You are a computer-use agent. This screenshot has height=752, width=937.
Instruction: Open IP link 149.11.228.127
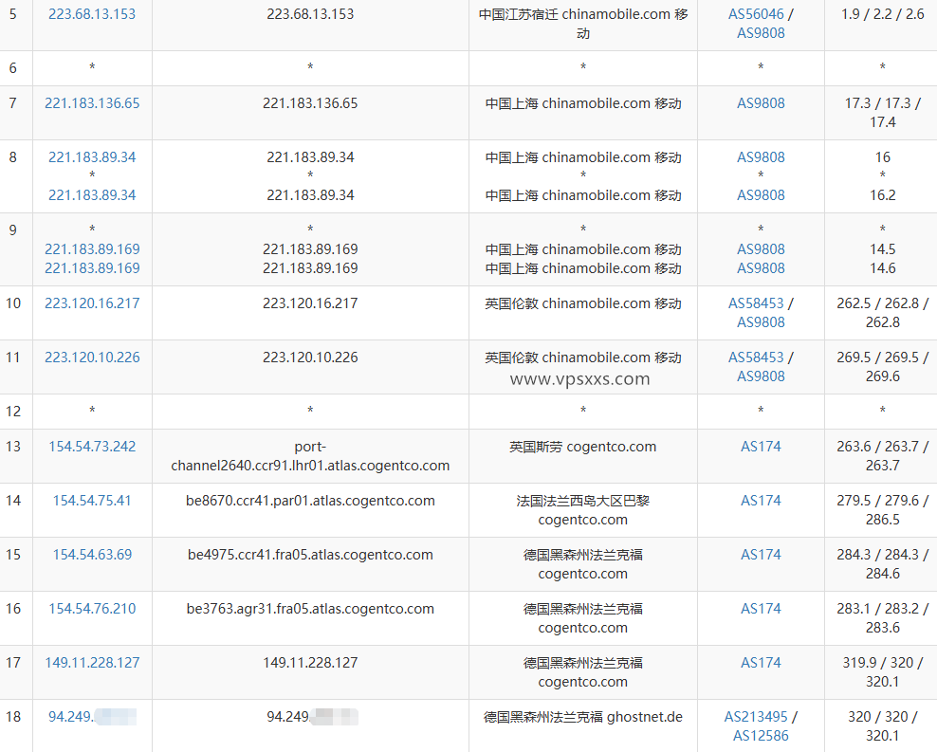pos(92,663)
